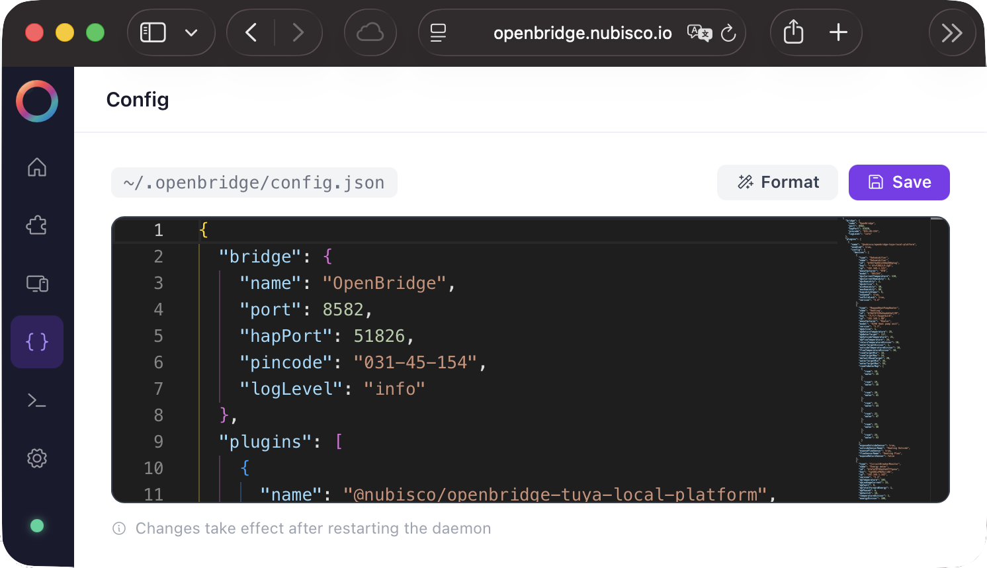Open the Home page in sidebar
This screenshot has width=987, height=568.
[37, 167]
